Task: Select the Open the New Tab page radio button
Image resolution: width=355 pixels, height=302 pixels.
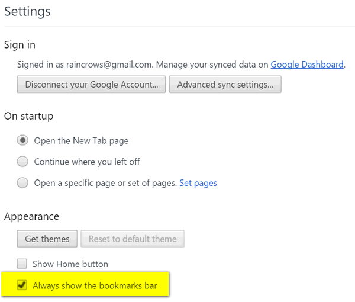Action: [x=22, y=140]
